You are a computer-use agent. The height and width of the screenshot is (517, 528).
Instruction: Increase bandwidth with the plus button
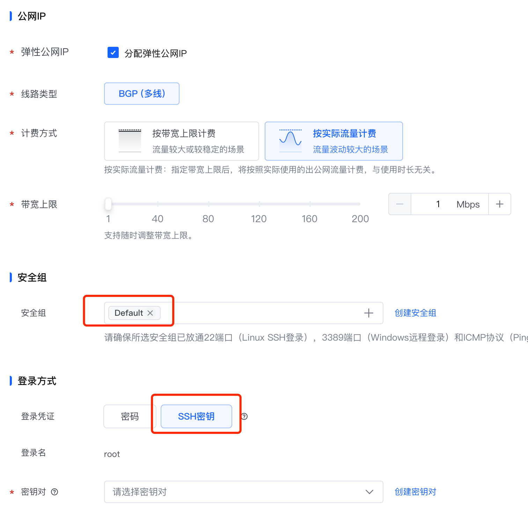[500, 204]
